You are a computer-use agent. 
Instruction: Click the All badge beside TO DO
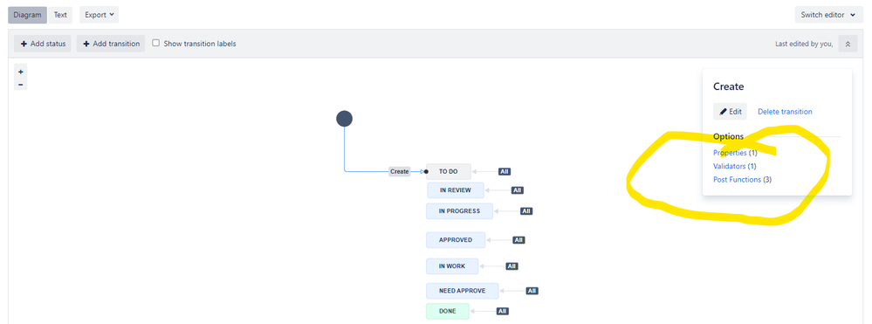pyautogui.click(x=505, y=171)
